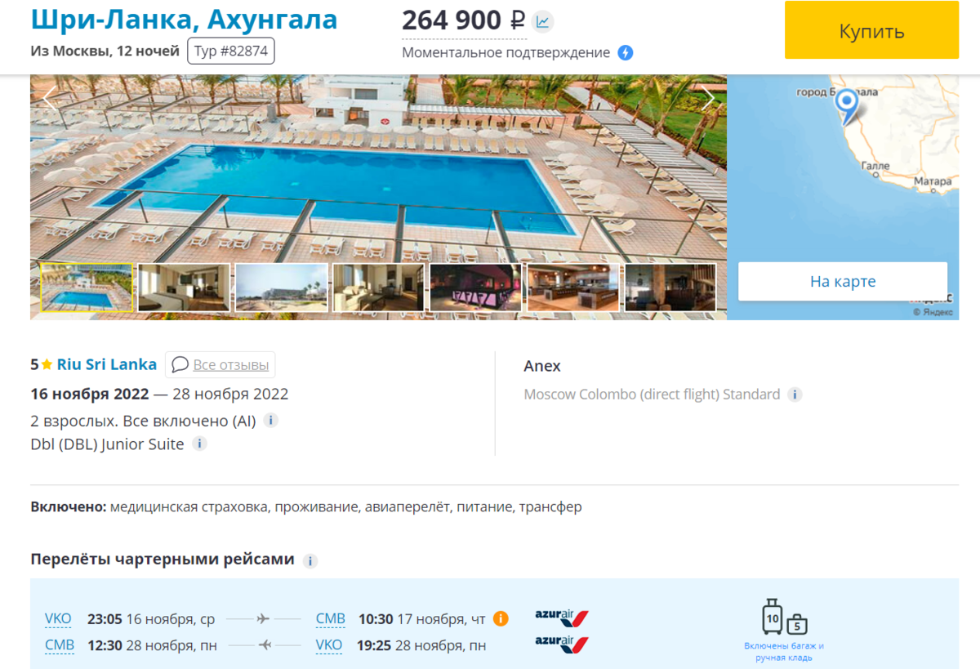Click the orange warning icon near 17 ноября
The height and width of the screenshot is (669, 980).
tap(501, 618)
